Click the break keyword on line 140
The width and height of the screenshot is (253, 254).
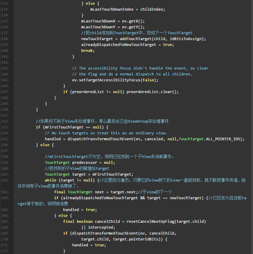coord(87,51)
